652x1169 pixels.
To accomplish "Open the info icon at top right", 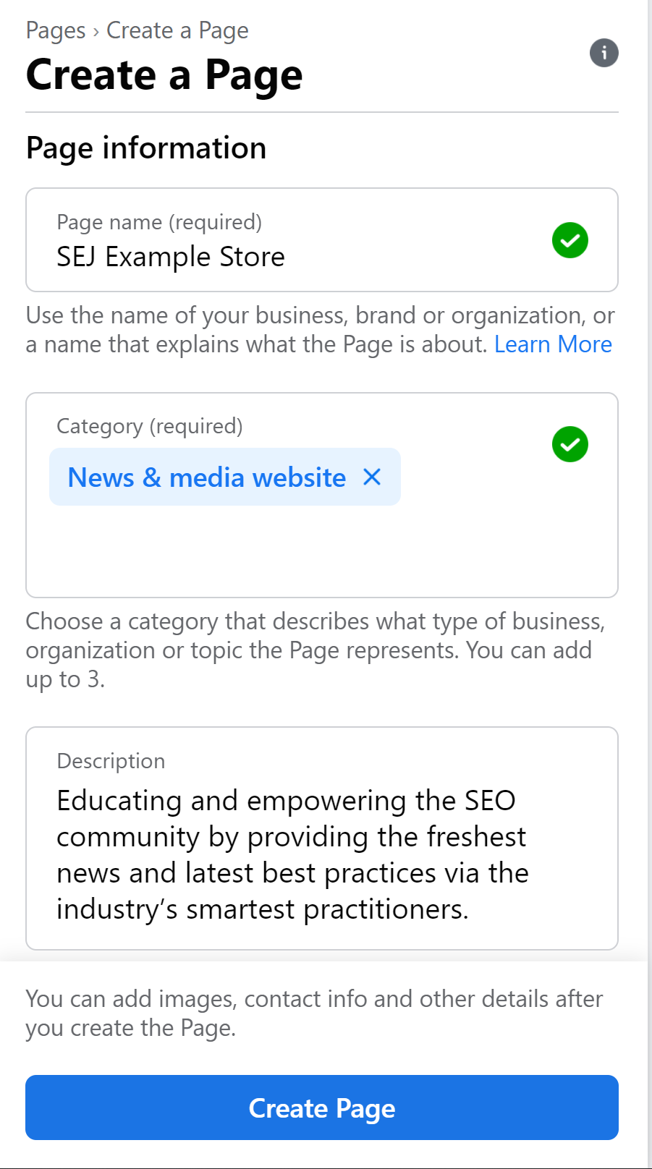I will click(x=604, y=53).
